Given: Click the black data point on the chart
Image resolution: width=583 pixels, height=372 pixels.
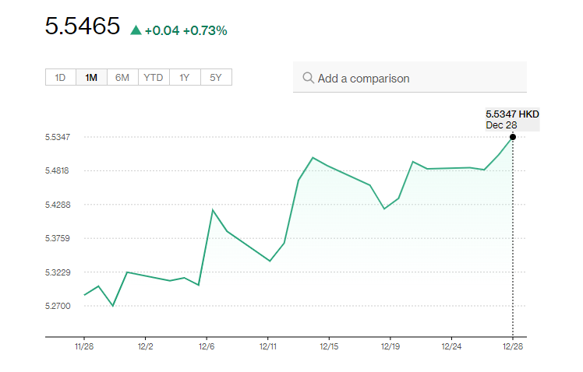Looking at the screenshot, I should tap(513, 137).
